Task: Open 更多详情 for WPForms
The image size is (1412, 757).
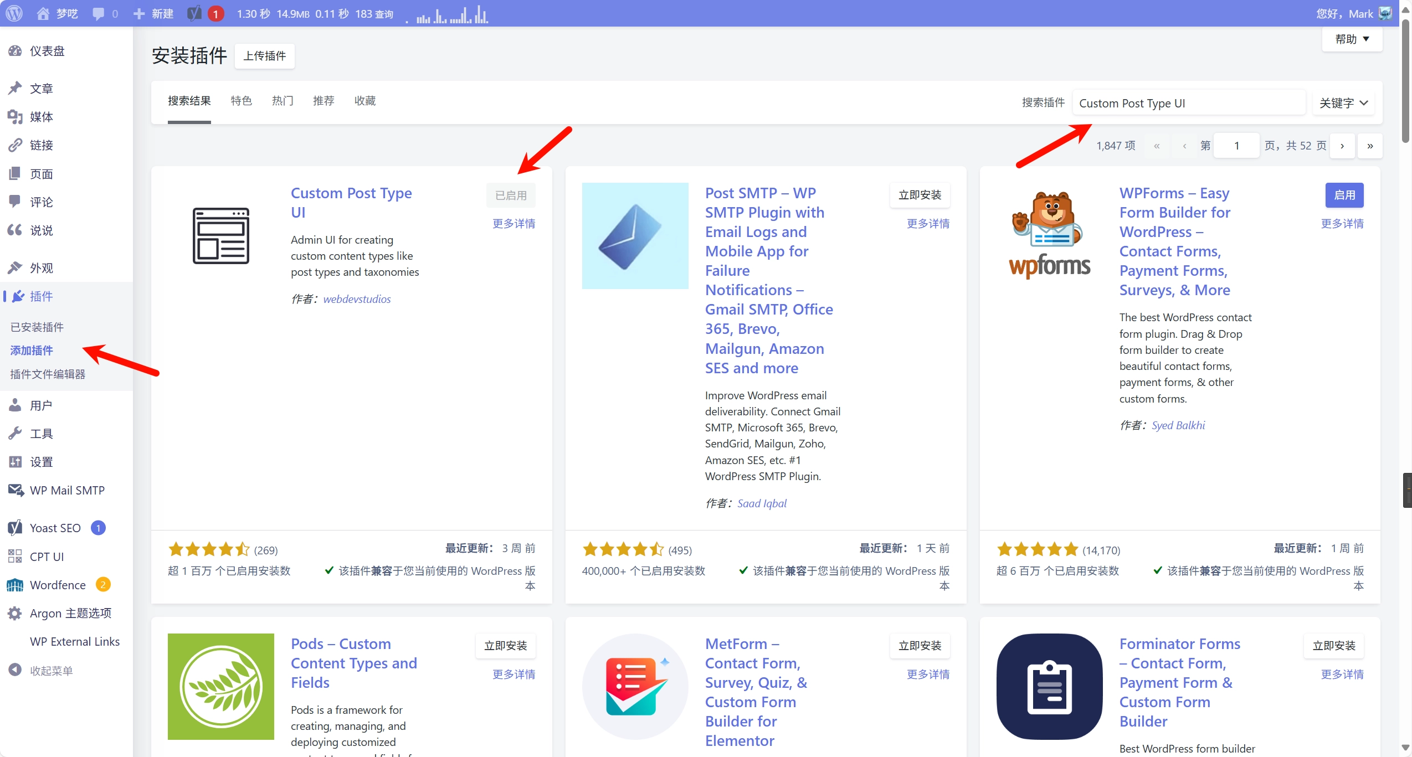Action: (1343, 224)
